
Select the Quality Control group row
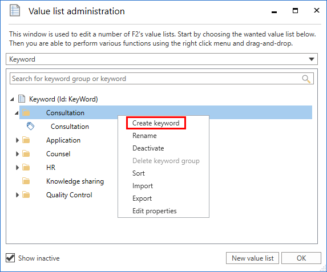(x=69, y=195)
